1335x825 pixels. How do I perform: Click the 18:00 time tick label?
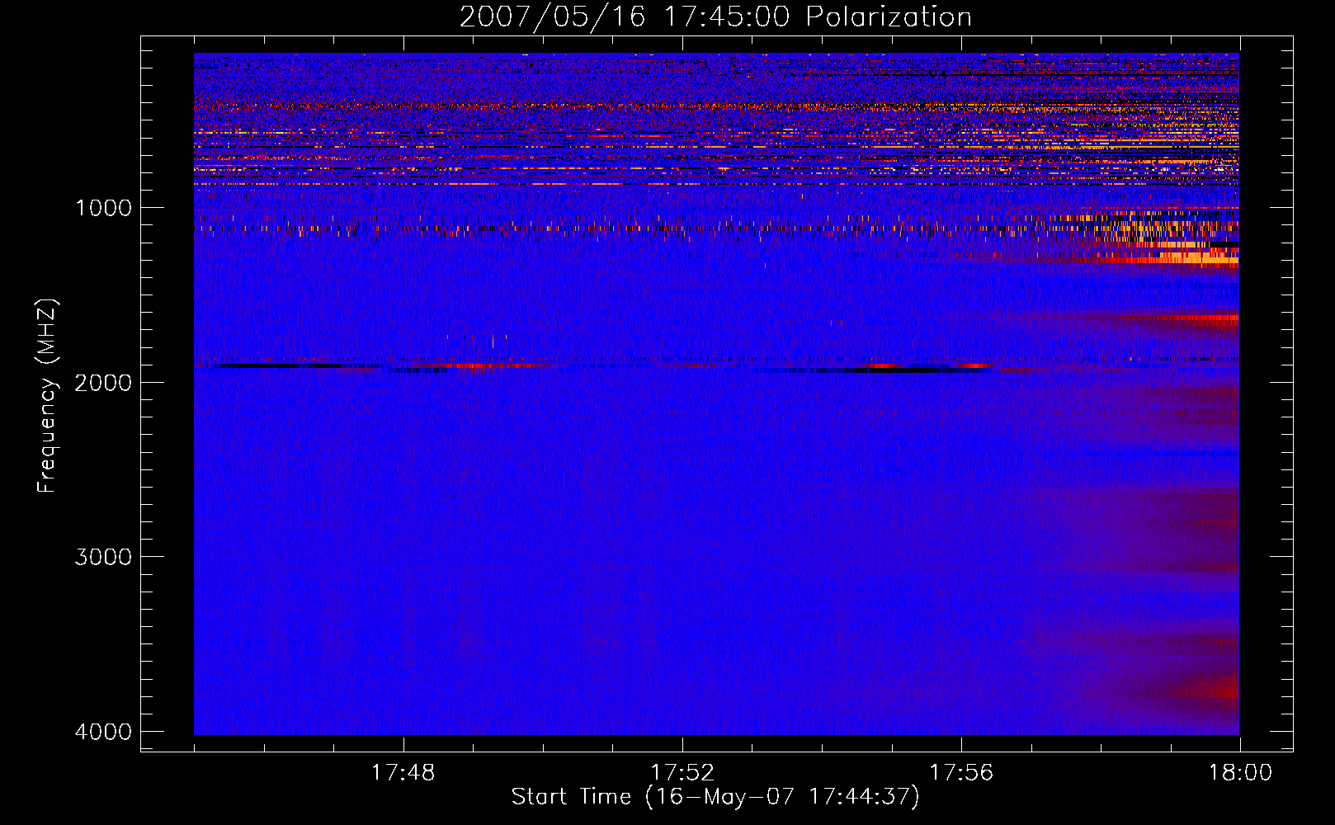pyautogui.click(x=1240, y=773)
